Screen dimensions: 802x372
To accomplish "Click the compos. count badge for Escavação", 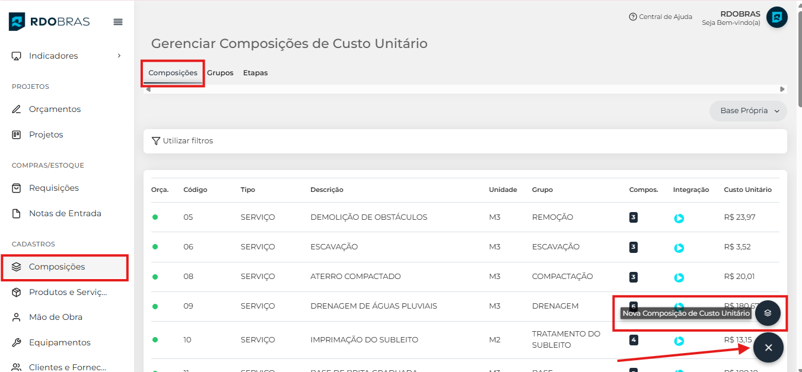I will [634, 247].
